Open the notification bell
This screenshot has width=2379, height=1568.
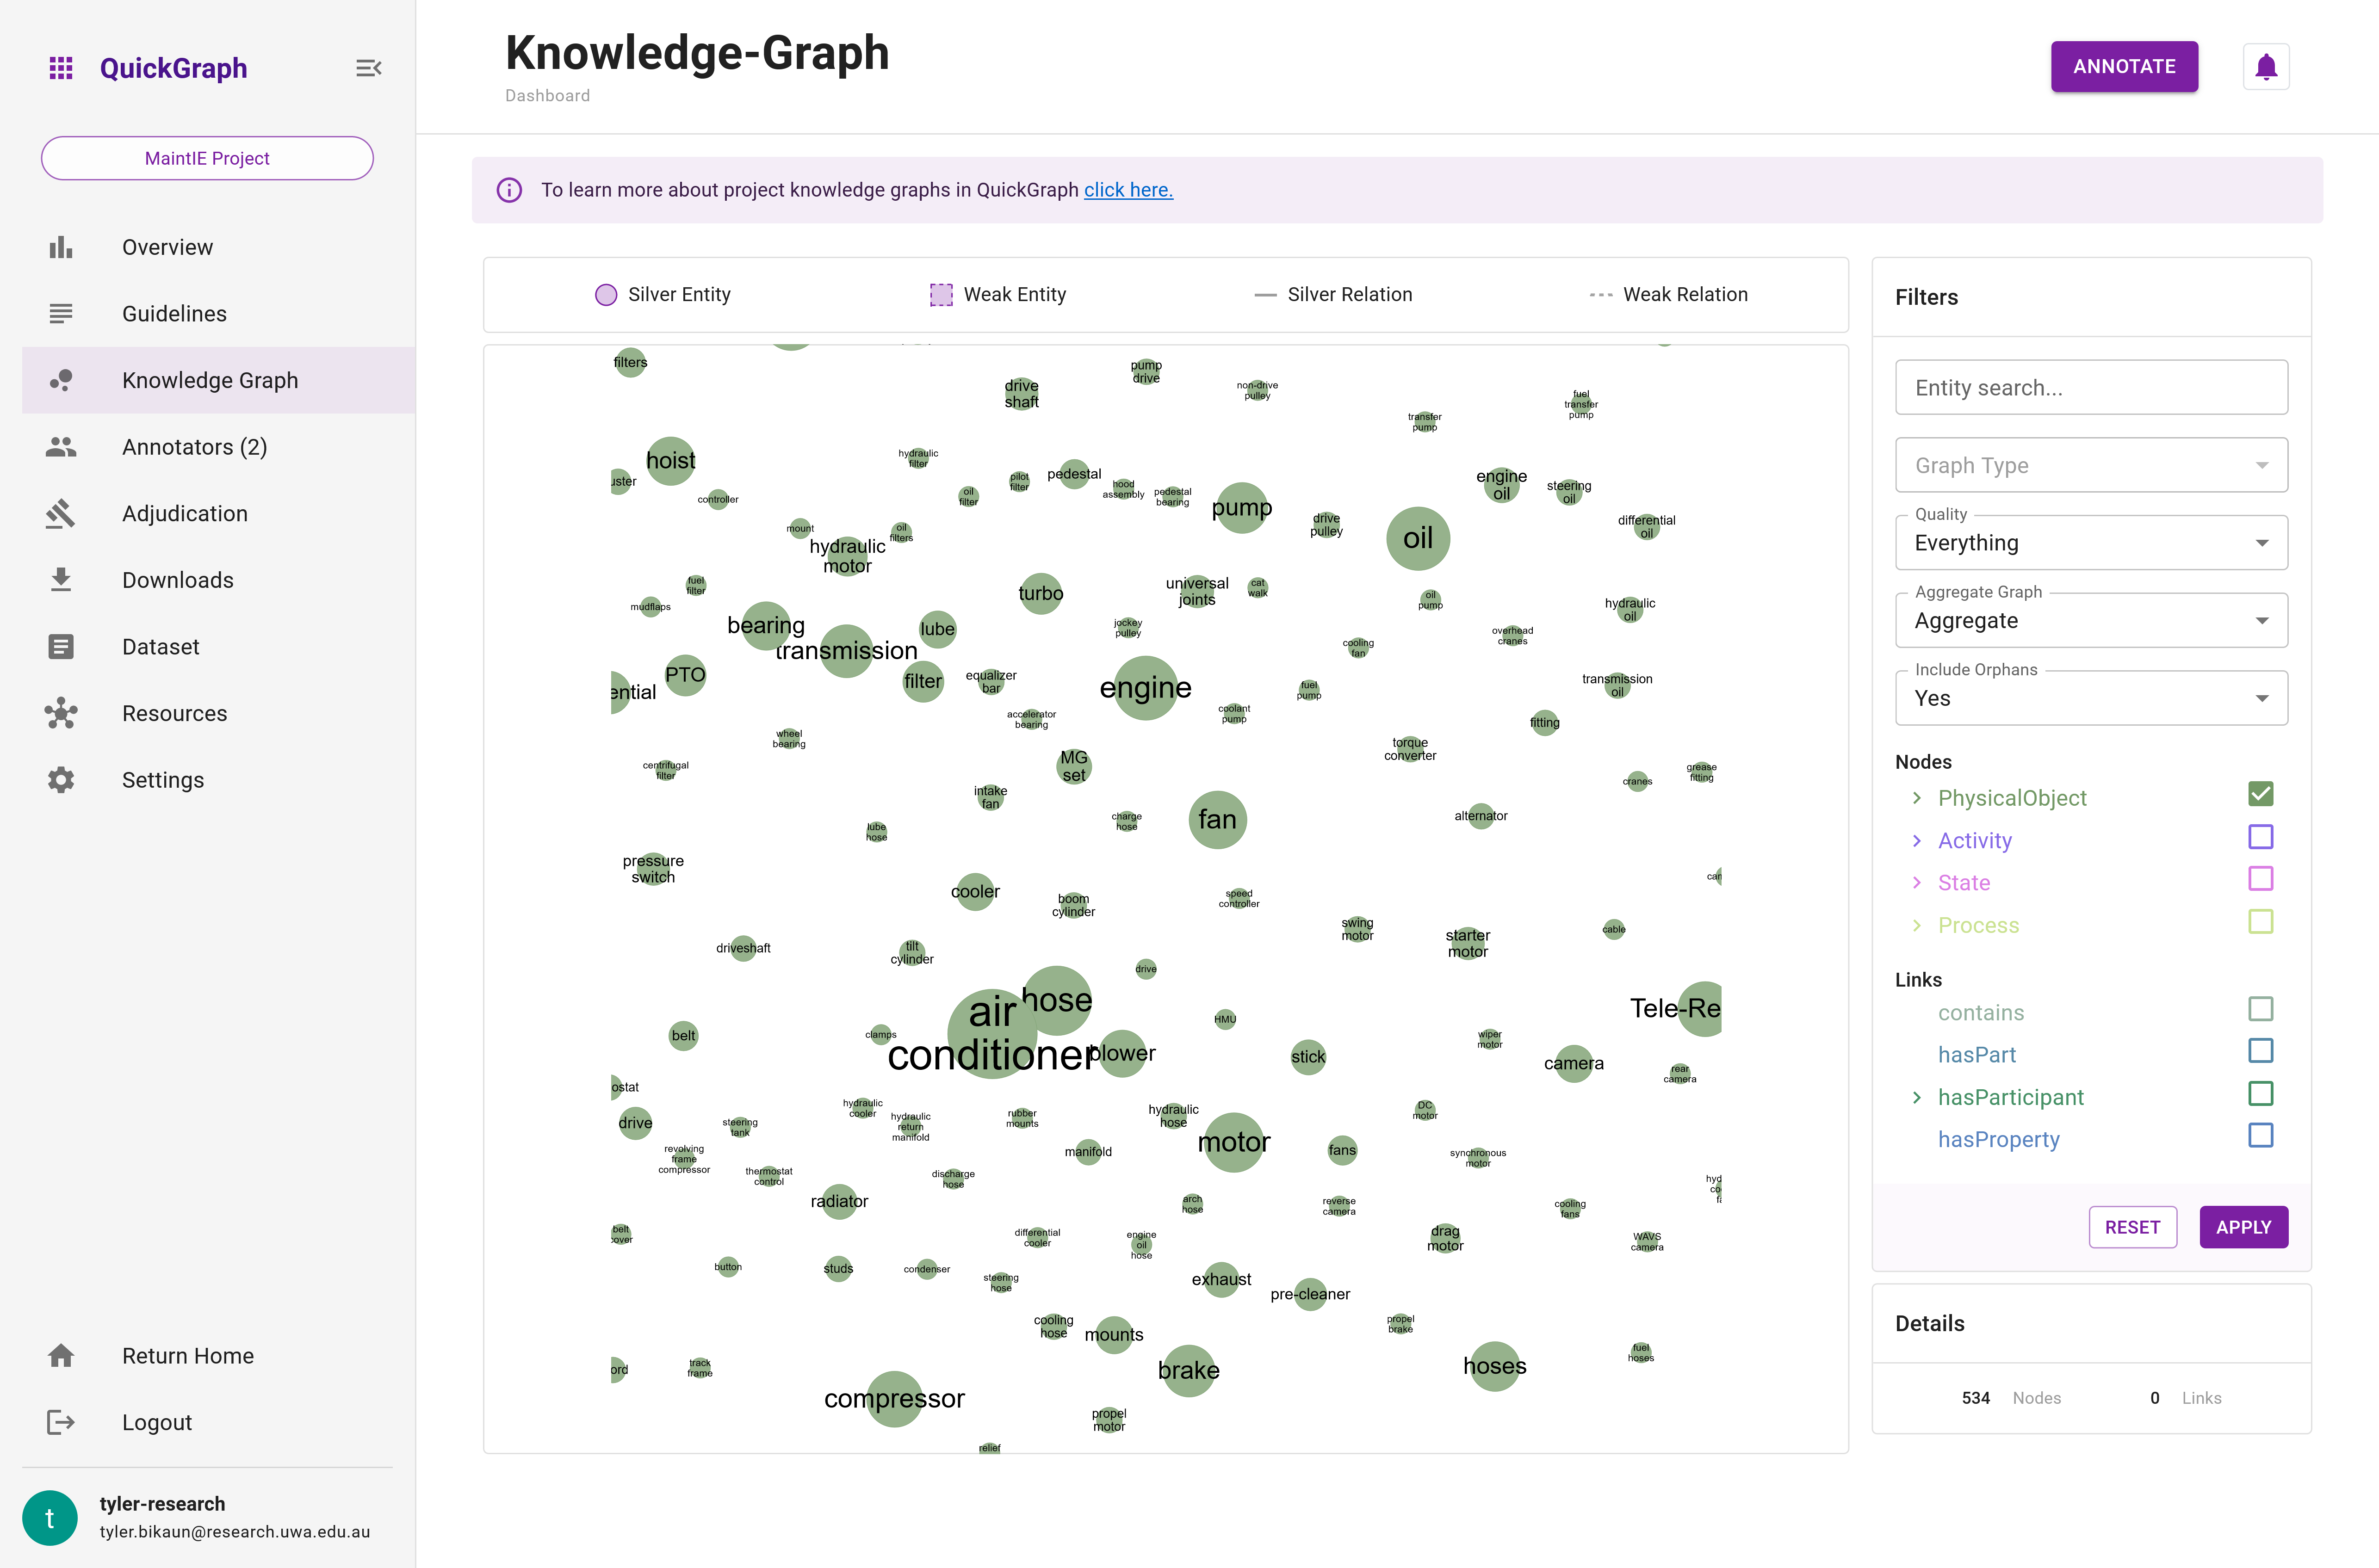[2265, 66]
